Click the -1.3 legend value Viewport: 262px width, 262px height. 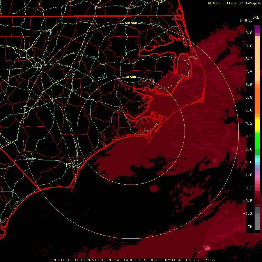(248, 214)
